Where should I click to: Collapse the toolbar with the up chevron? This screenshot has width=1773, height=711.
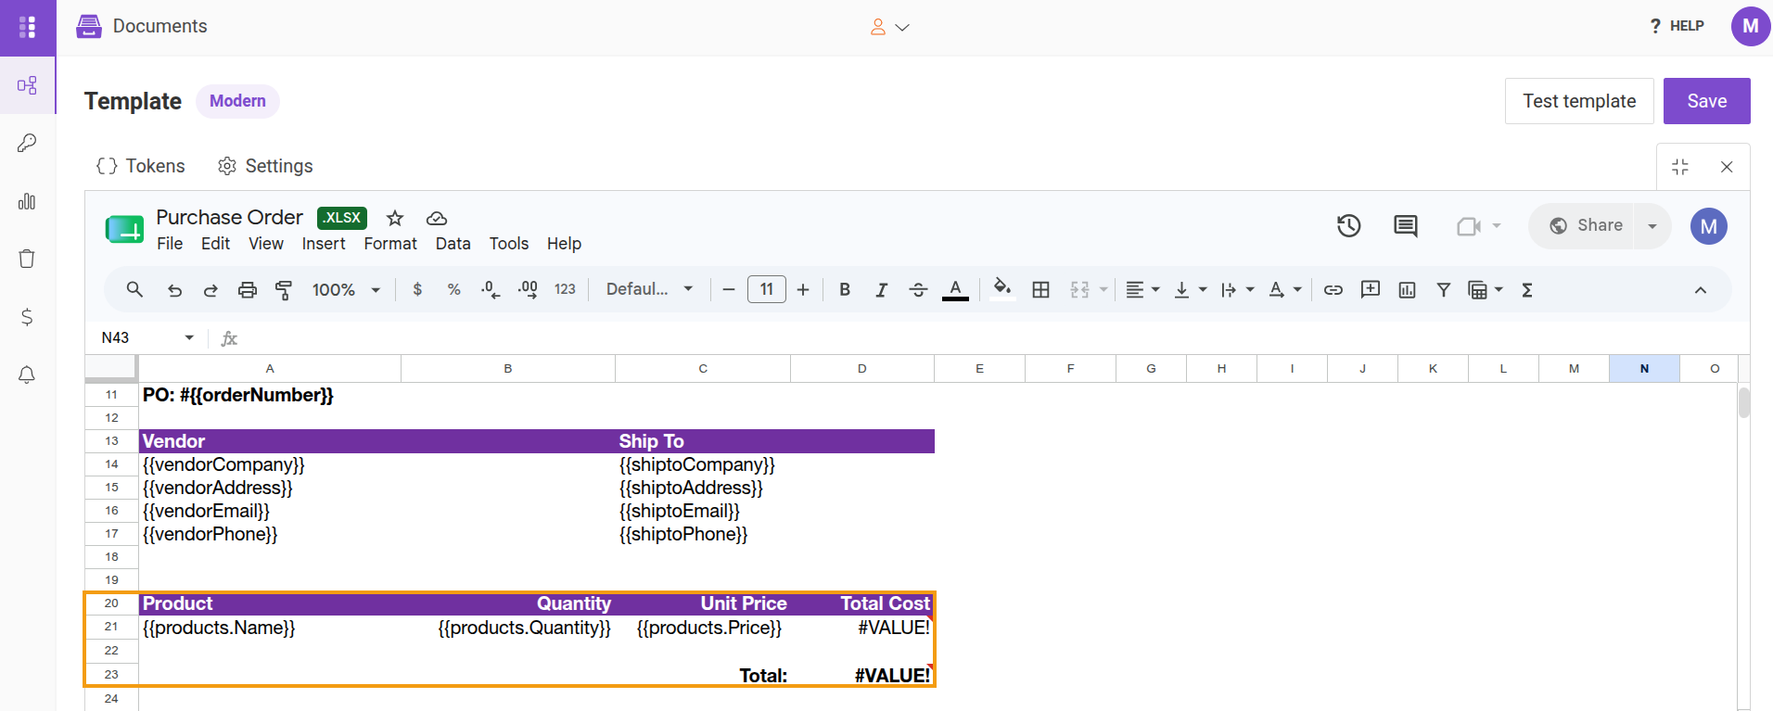point(1700,290)
